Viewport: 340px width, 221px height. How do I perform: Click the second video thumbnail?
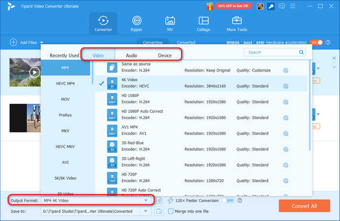pos(25,118)
